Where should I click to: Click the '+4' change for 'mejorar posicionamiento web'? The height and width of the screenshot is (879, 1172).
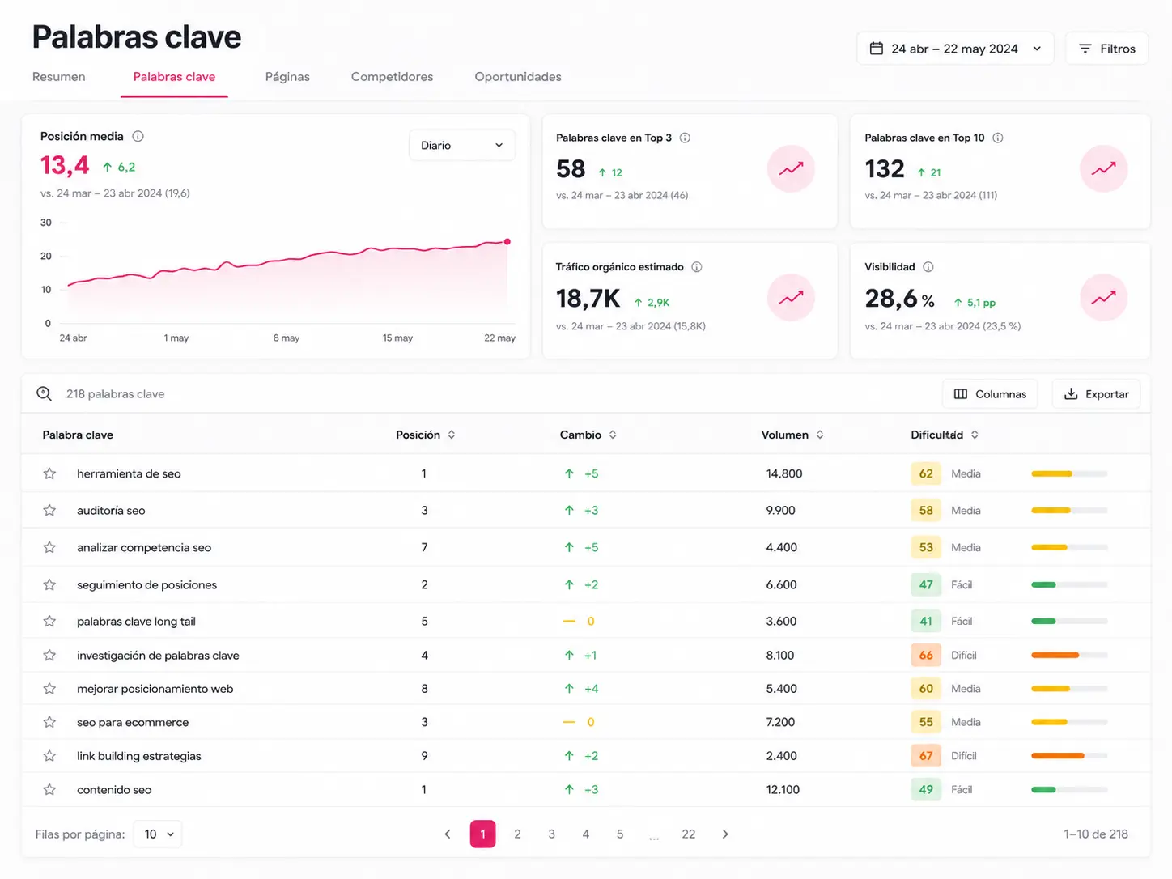click(x=592, y=689)
